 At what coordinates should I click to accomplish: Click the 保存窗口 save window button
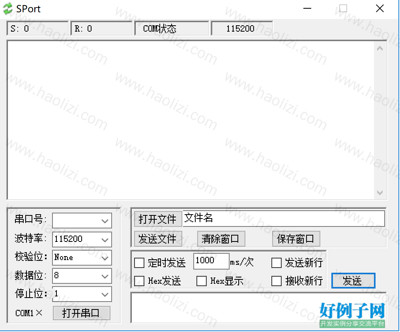tap(296, 239)
